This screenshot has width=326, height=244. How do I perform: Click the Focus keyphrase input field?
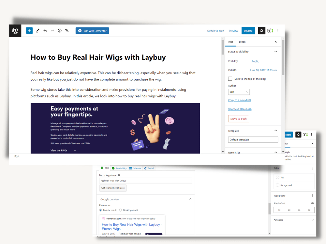pos(146,181)
